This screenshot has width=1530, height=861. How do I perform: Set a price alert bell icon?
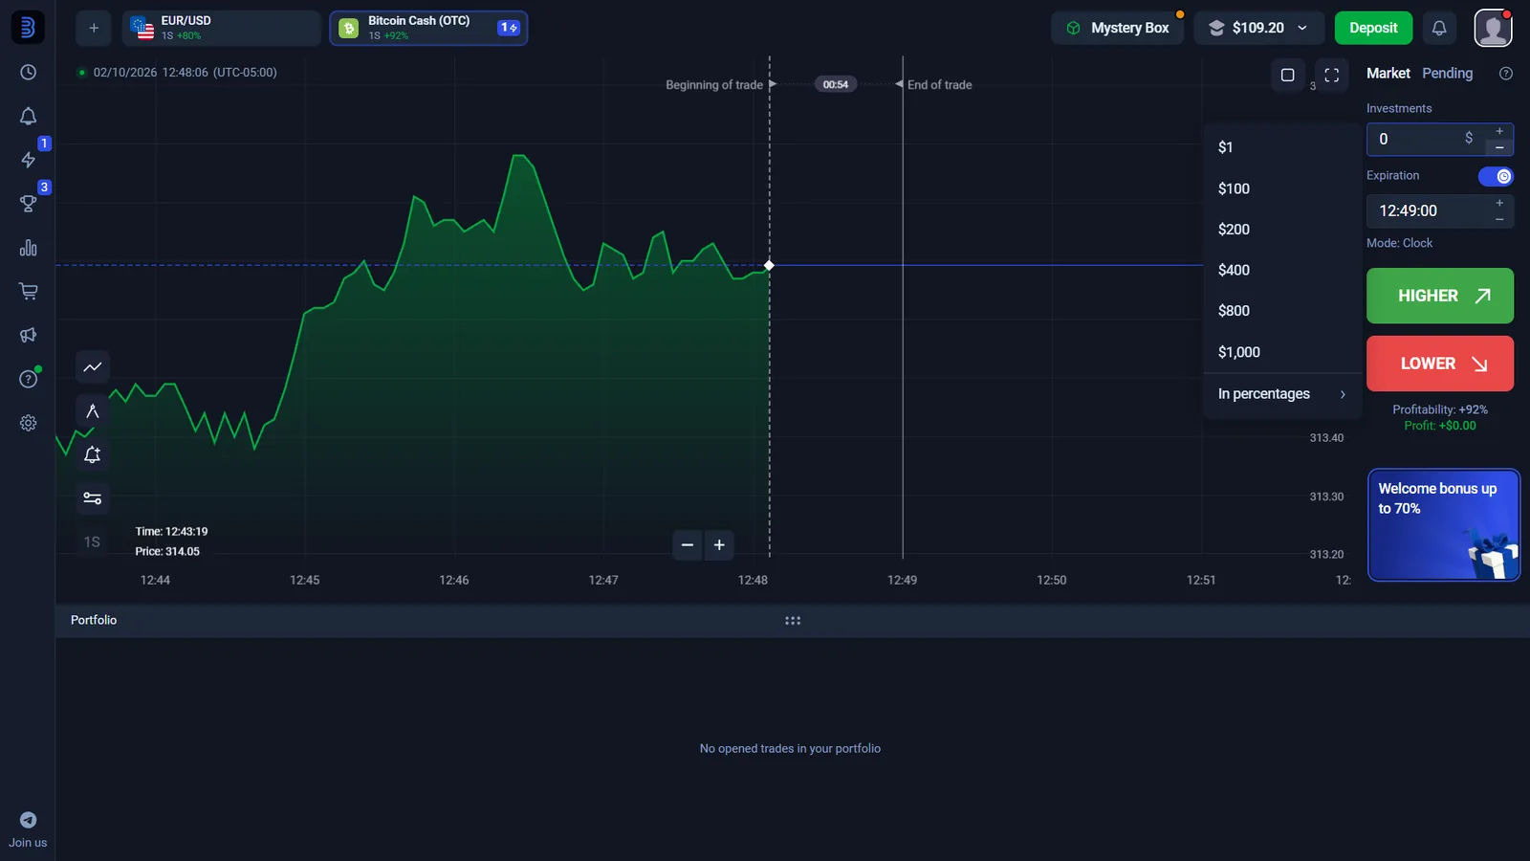click(x=93, y=455)
